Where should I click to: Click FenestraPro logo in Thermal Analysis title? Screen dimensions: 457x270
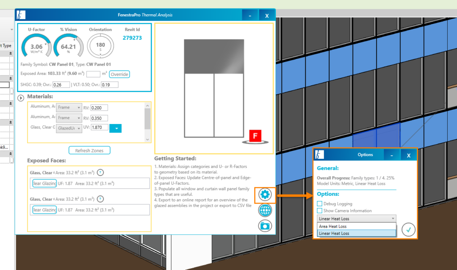pyautogui.click(x=21, y=15)
